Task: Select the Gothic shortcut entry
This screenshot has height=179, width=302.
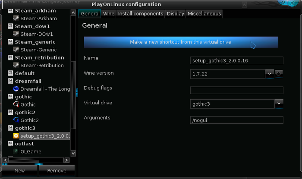Action: [28, 104]
